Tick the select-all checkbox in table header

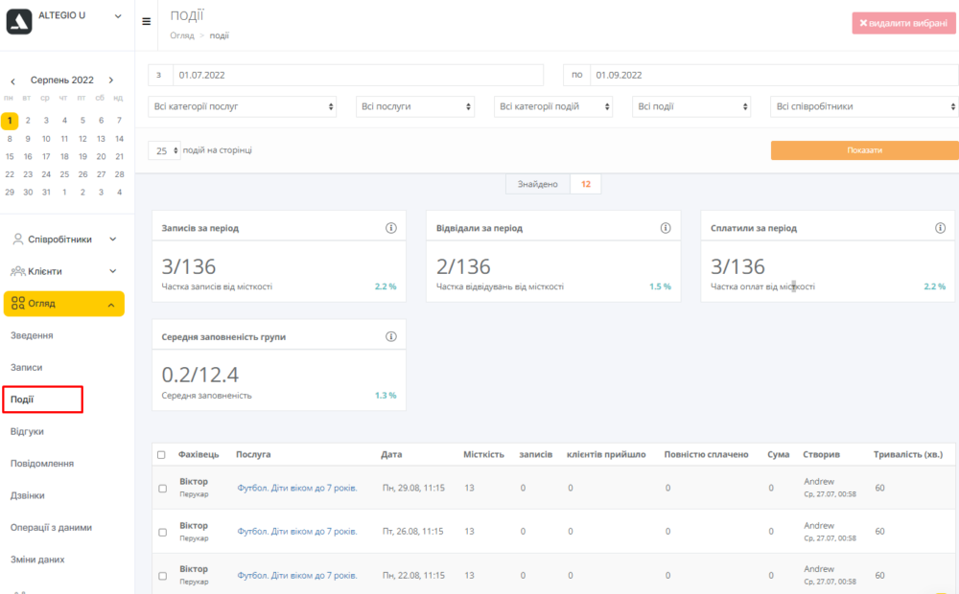161,455
